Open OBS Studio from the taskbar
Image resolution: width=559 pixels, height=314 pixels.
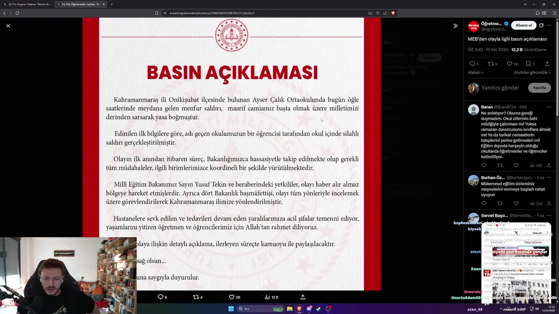pos(328,309)
